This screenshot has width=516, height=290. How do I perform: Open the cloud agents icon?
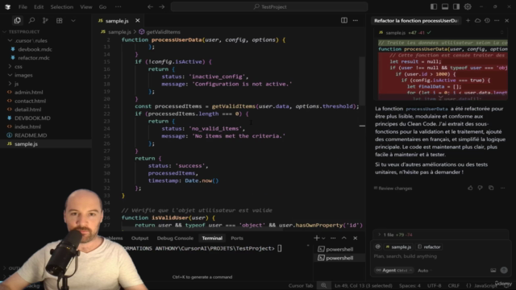(477, 20)
